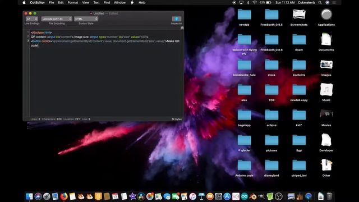Open the script menu icon in the menu bar
359x202 pixels.
coord(132,2)
